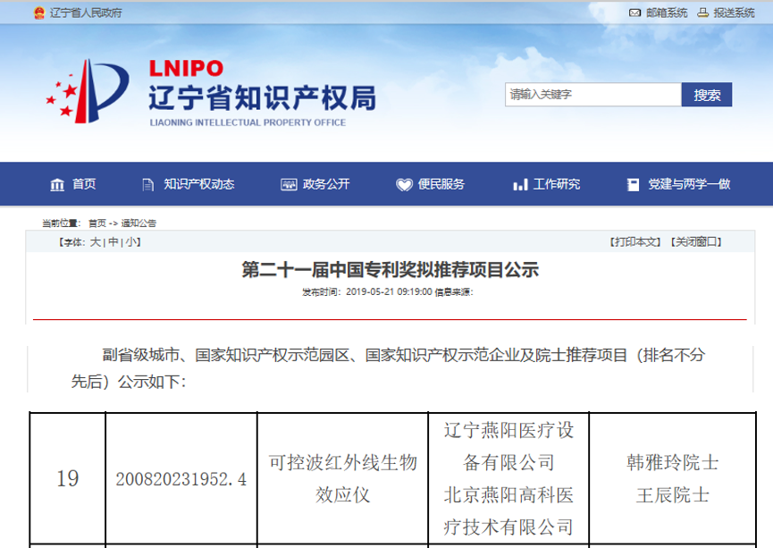The image size is (773, 548).
Task: Click the heart icon beside 便民服务
Action: (404, 184)
